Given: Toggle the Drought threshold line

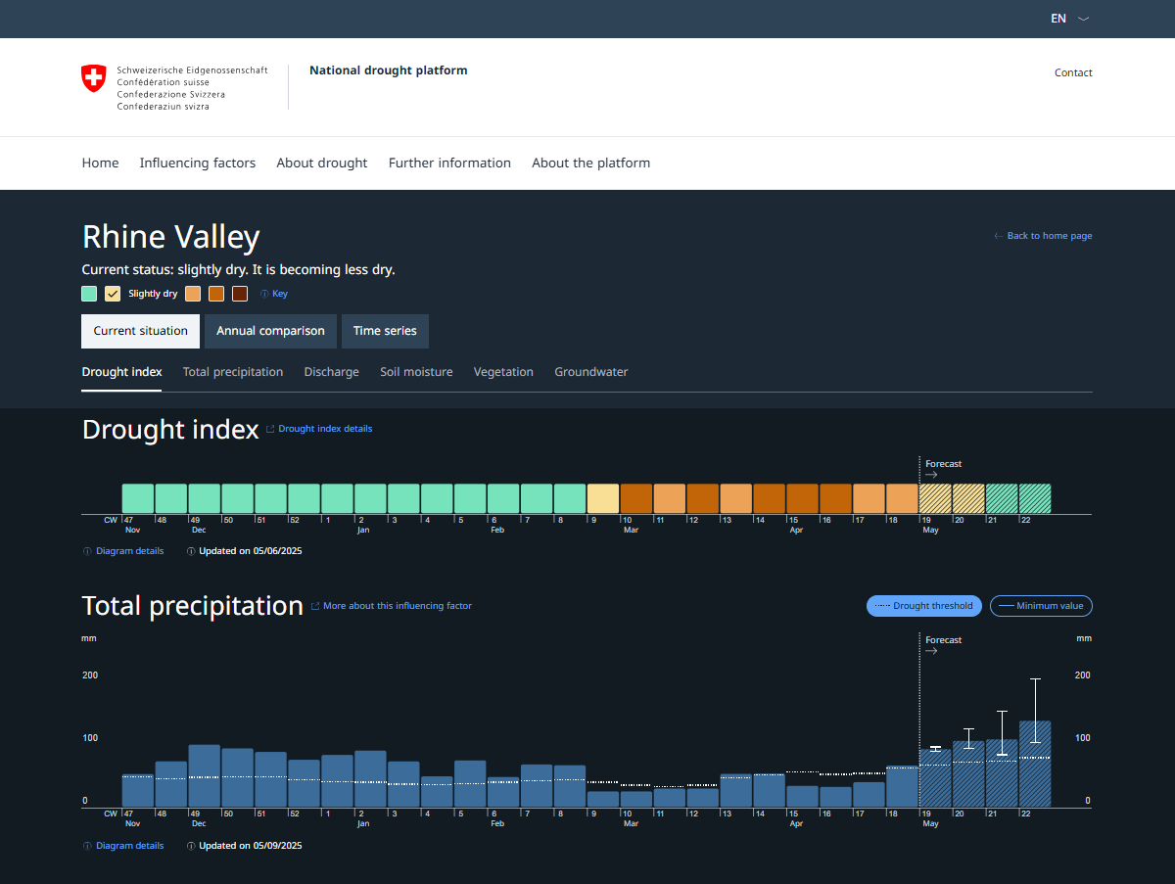Looking at the screenshot, I should point(923,606).
